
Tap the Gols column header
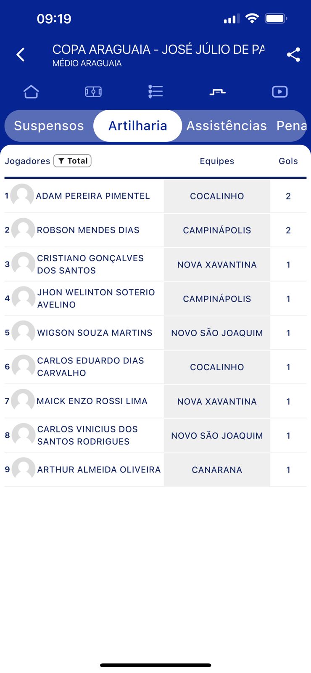click(288, 161)
